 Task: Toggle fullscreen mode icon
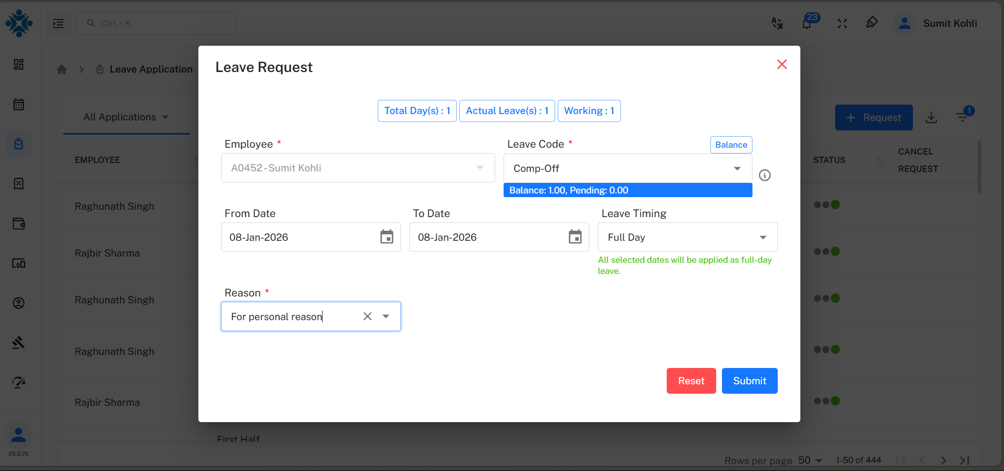pyautogui.click(x=842, y=24)
